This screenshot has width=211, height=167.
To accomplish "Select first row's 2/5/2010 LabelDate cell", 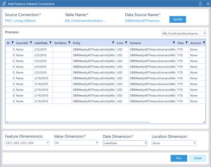I will [x=43, y=50].
